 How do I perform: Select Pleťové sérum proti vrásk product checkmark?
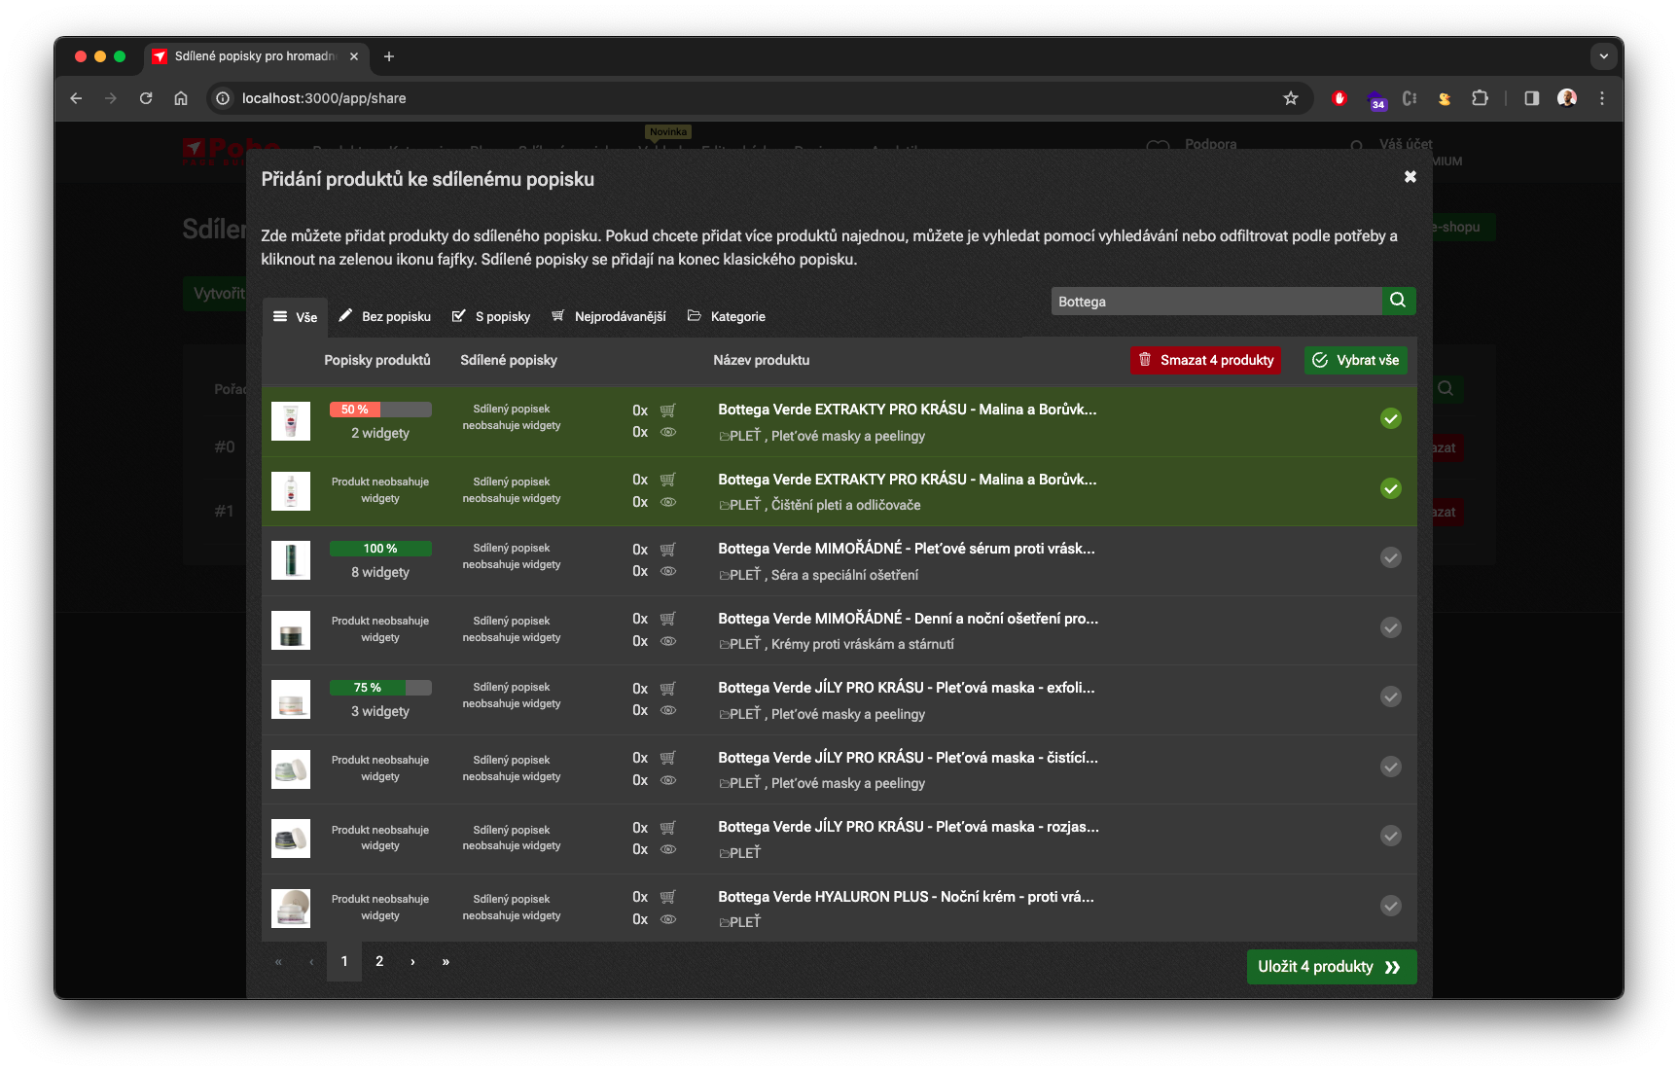tap(1391, 557)
